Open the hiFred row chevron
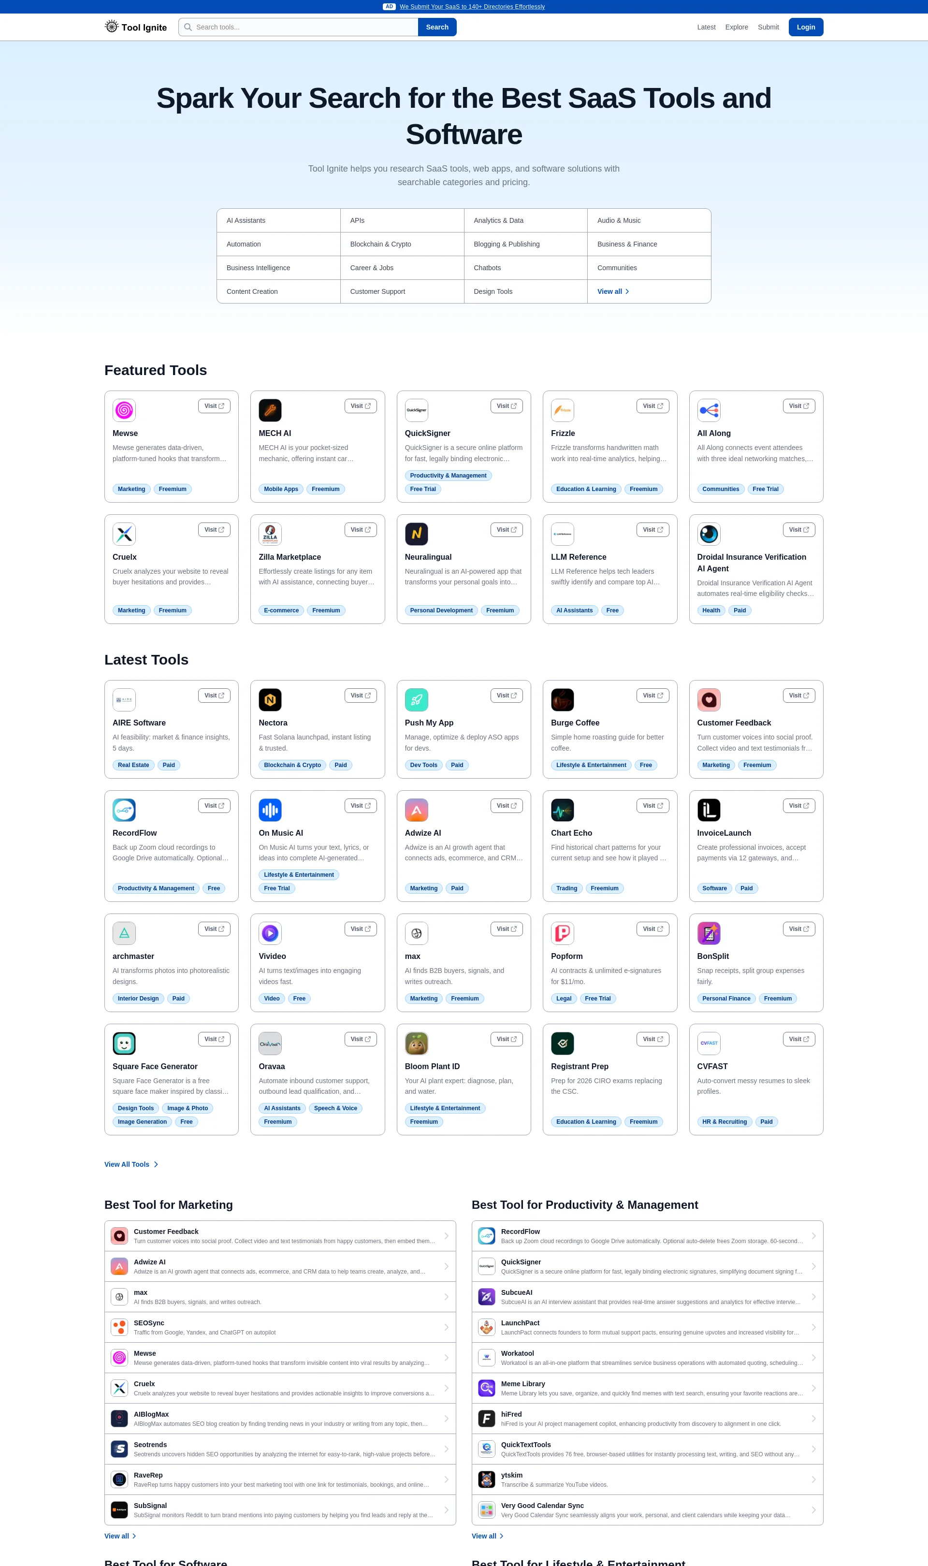 pyautogui.click(x=813, y=1419)
